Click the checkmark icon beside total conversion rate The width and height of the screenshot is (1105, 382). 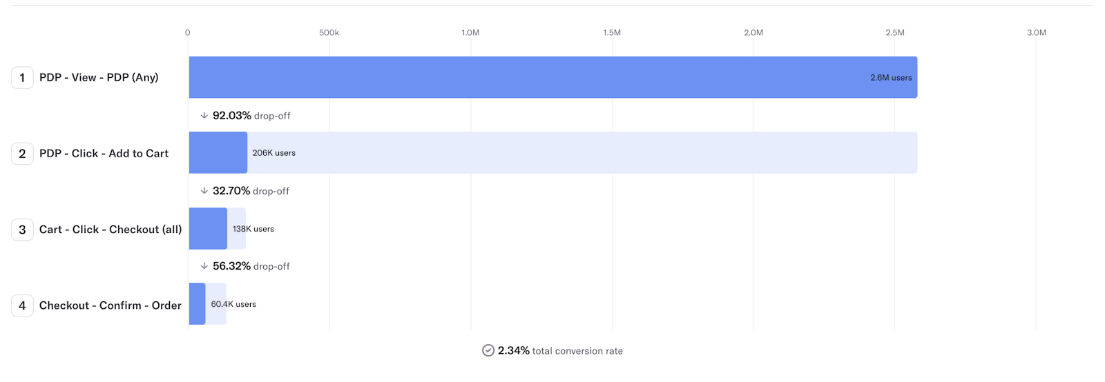(488, 350)
